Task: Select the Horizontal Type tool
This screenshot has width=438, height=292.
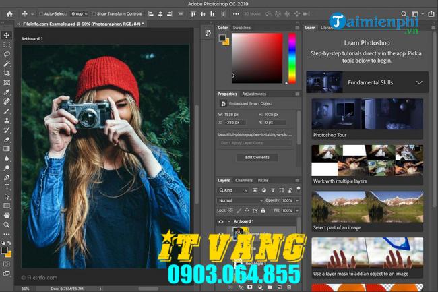Action: pyautogui.click(x=7, y=187)
